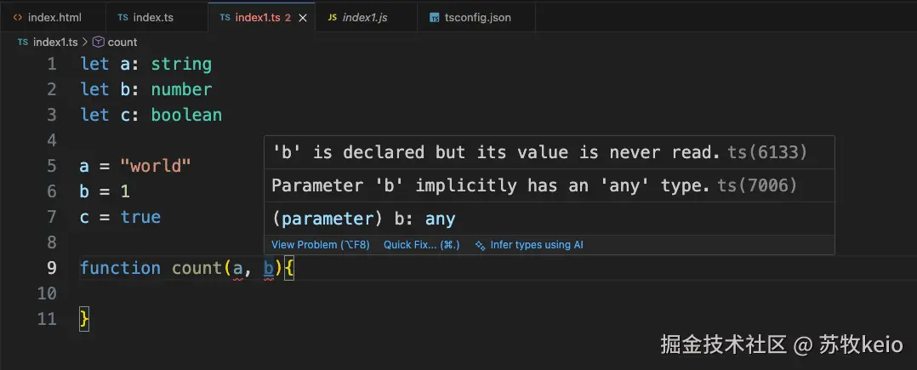Click the tsconfig.json tab's file icon

point(435,17)
